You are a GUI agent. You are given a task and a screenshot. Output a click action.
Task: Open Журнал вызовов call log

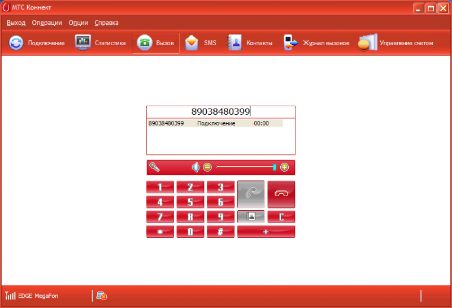tap(316, 43)
